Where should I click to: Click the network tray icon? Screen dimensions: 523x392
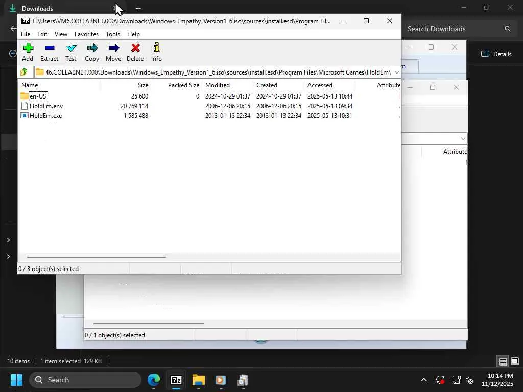(456, 380)
